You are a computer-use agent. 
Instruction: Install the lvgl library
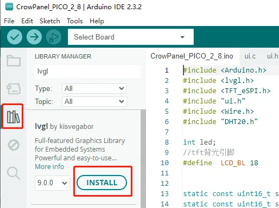(x=102, y=183)
